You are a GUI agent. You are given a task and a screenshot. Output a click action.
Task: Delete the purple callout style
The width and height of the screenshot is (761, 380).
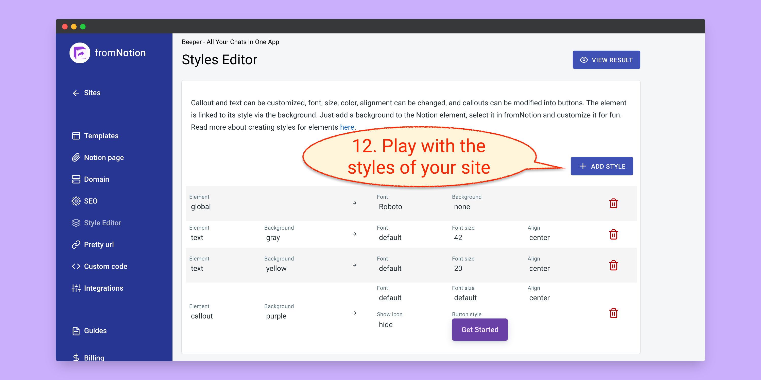pos(613,313)
